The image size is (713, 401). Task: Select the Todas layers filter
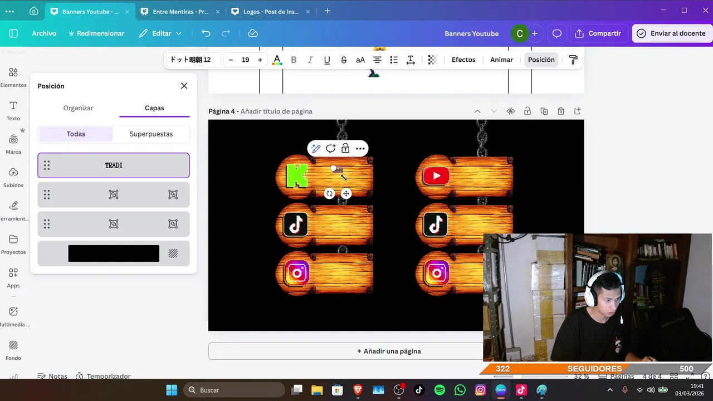[76, 134]
